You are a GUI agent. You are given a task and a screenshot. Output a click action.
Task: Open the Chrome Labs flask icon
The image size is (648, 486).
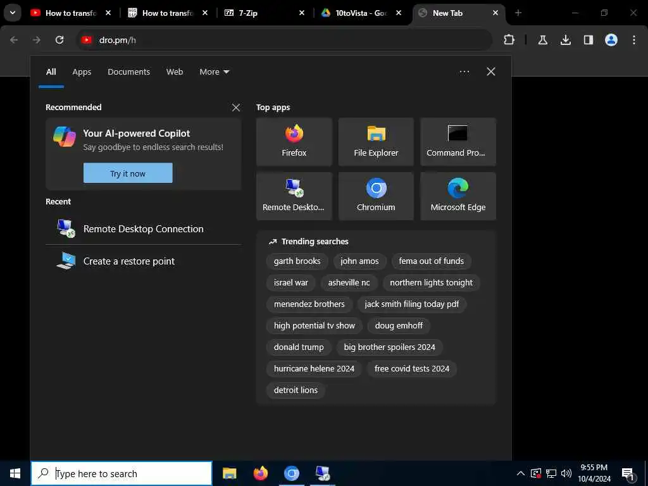point(542,40)
